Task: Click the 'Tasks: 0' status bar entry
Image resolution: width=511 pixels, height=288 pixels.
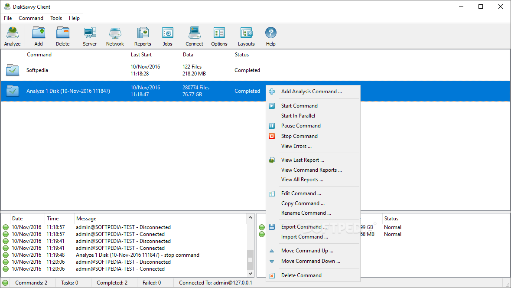Action: (69, 283)
